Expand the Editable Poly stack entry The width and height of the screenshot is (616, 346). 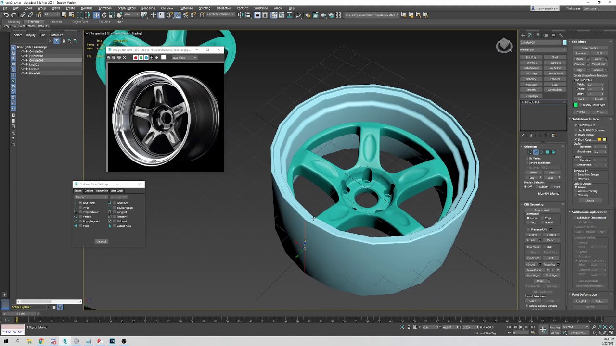522,102
